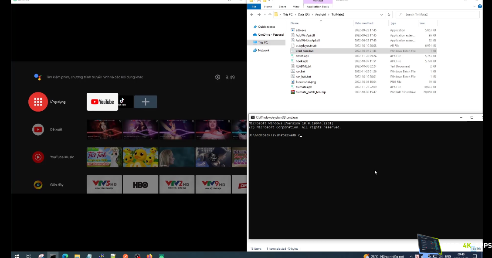Sort files by Date modified column
The height and width of the screenshot is (258, 492).
click(x=364, y=23)
